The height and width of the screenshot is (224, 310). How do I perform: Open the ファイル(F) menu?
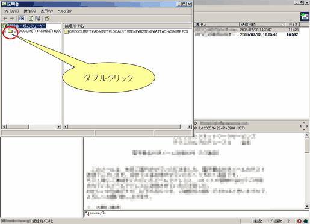pos(11,11)
